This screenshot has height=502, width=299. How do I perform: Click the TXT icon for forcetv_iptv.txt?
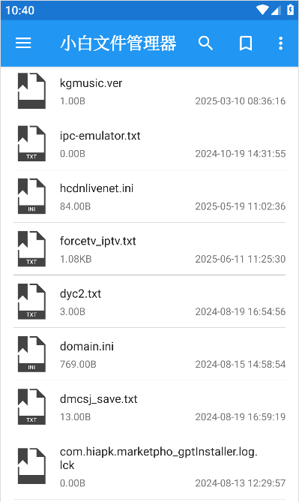(31, 249)
